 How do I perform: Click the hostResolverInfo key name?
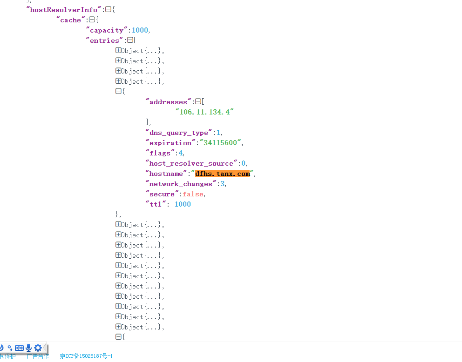[x=64, y=10]
